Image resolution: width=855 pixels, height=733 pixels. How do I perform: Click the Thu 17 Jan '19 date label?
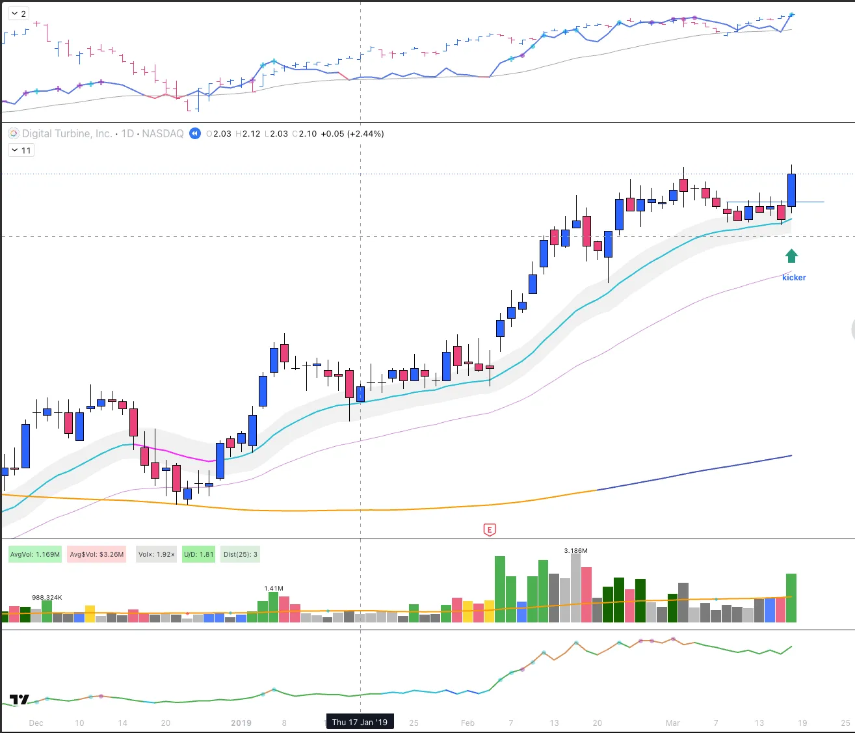(x=360, y=722)
